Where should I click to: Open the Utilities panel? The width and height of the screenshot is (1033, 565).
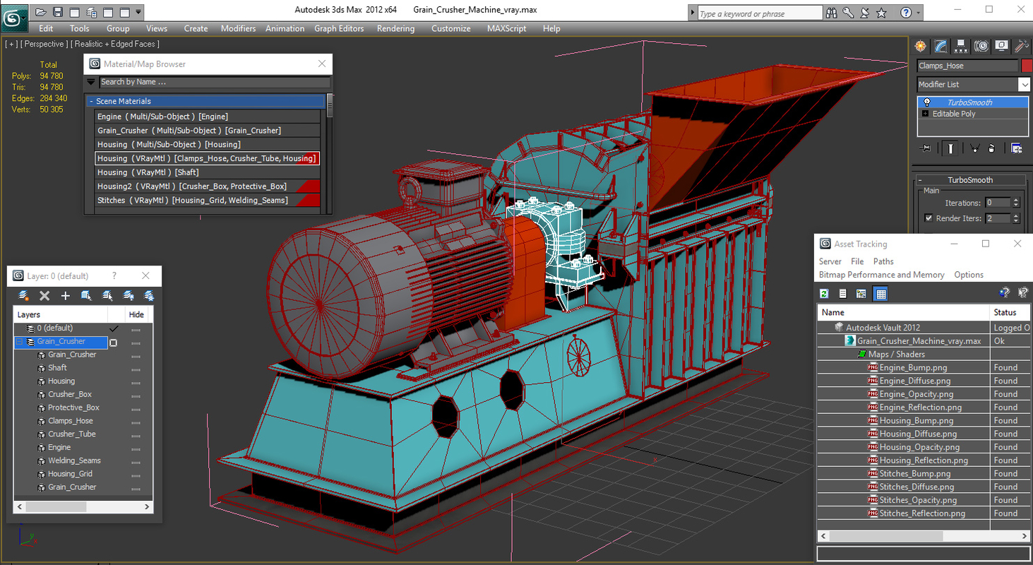pyautogui.click(x=1021, y=46)
